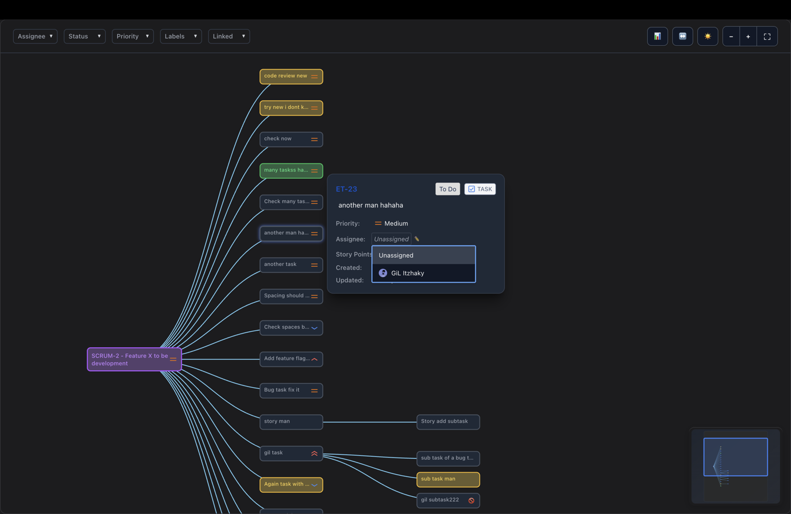Zoom in with the plus button

748,37
